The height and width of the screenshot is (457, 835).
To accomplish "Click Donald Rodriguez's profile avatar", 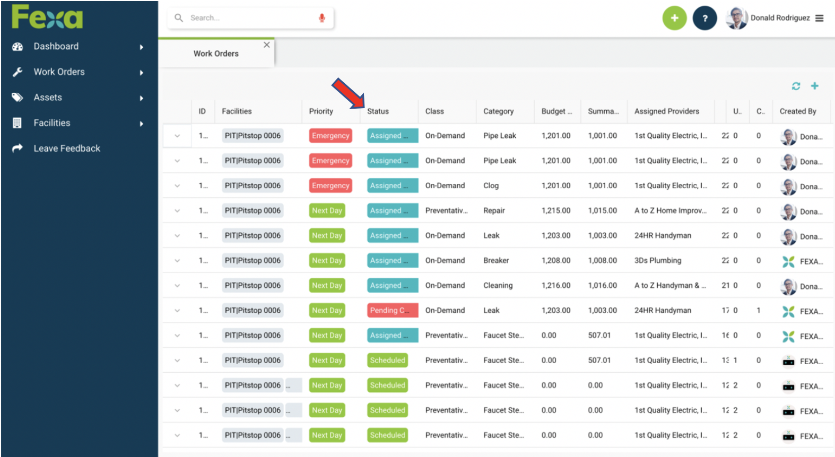I will click(736, 18).
